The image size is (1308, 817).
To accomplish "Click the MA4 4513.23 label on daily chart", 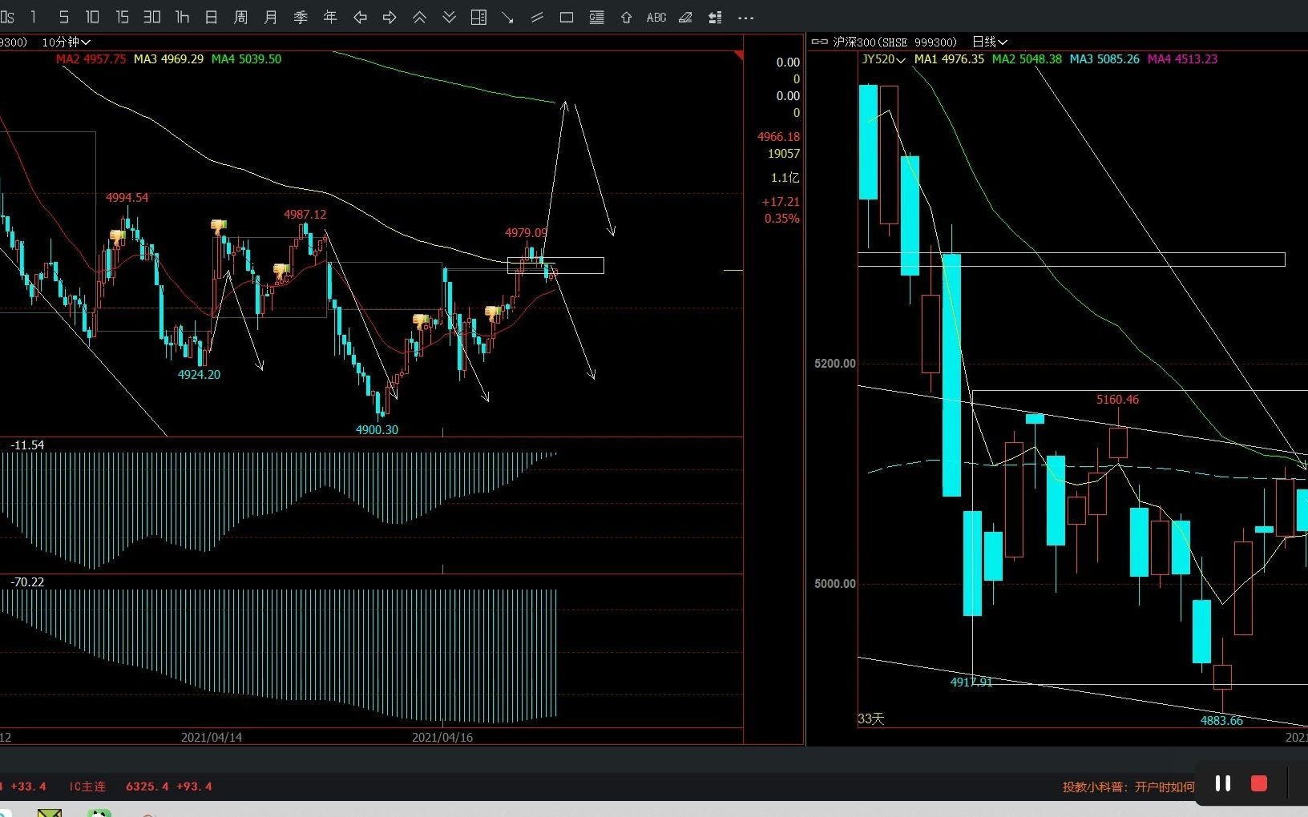I will click(1182, 59).
